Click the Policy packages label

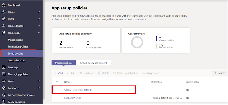(x=16, y=102)
